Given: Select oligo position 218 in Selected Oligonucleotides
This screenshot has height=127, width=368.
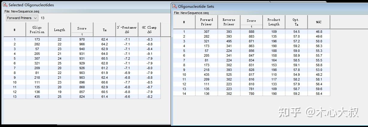Looking at the screenshot, I should (x=37, y=78).
